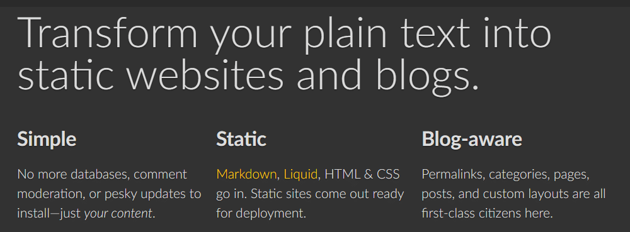Click the darker strip at page top

tap(315, 3)
